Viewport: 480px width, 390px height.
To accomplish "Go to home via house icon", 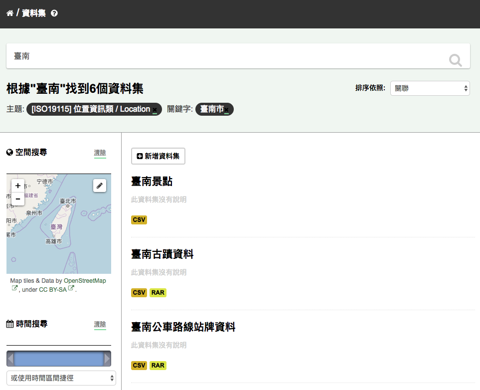I will pyautogui.click(x=10, y=13).
